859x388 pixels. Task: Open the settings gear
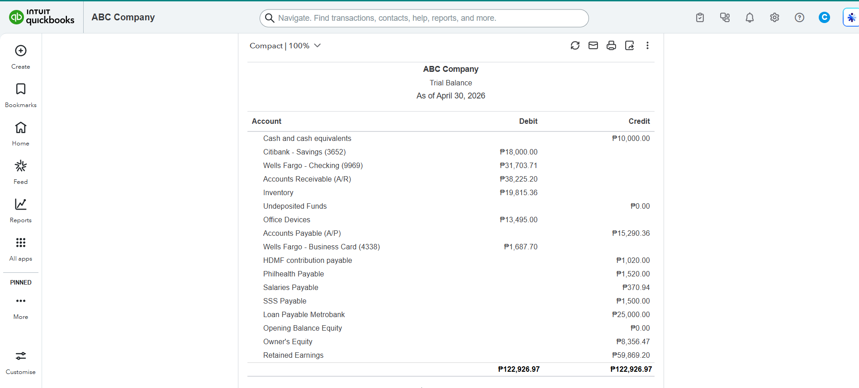coord(774,18)
